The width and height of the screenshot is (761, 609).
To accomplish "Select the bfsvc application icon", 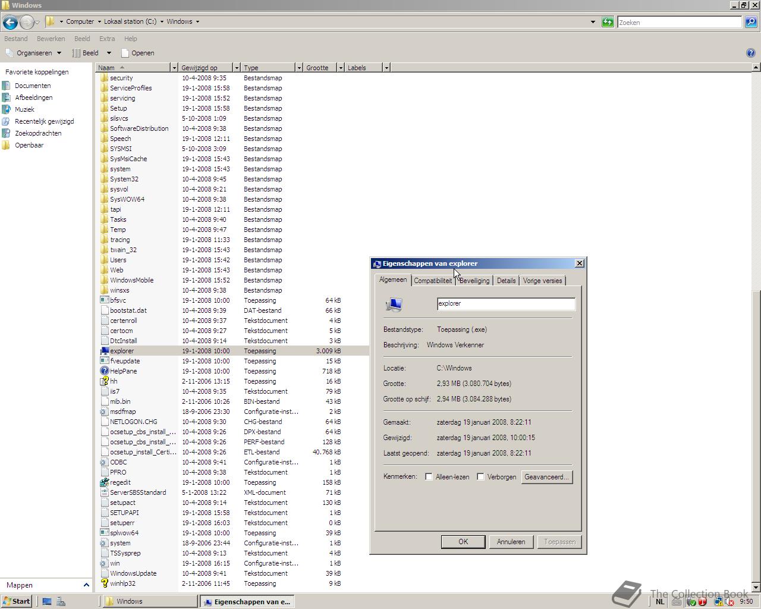I will [105, 300].
